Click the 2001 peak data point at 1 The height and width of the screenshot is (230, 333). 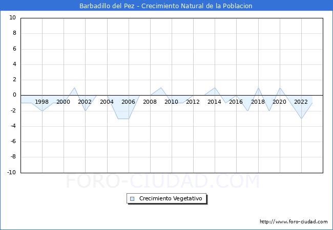point(74,88)
